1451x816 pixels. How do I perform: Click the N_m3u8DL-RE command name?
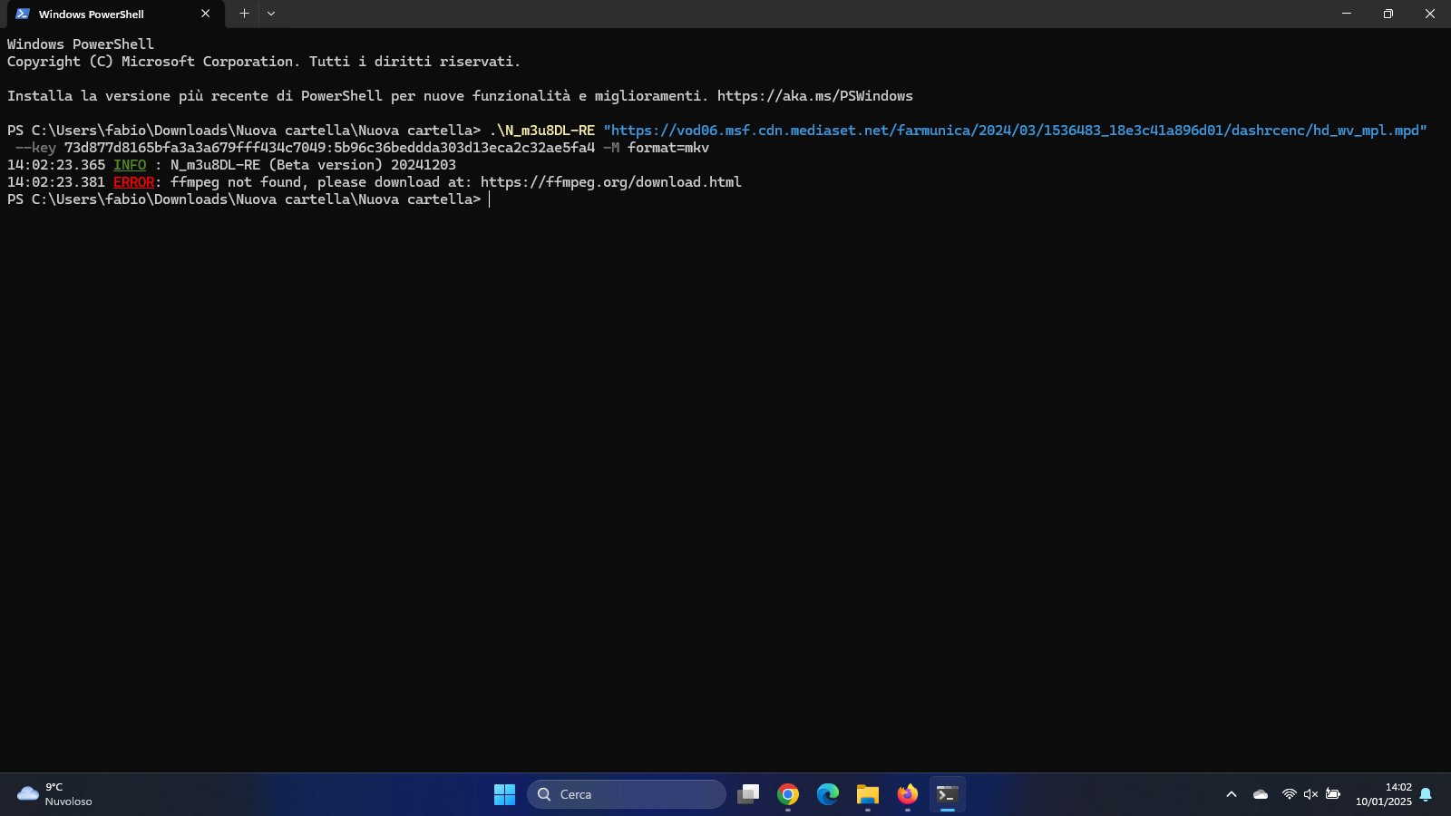click(542, 131)
